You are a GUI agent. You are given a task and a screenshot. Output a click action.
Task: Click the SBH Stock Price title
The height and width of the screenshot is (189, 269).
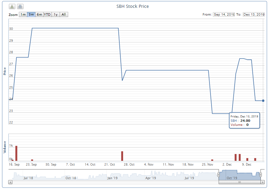pos(133,6)
